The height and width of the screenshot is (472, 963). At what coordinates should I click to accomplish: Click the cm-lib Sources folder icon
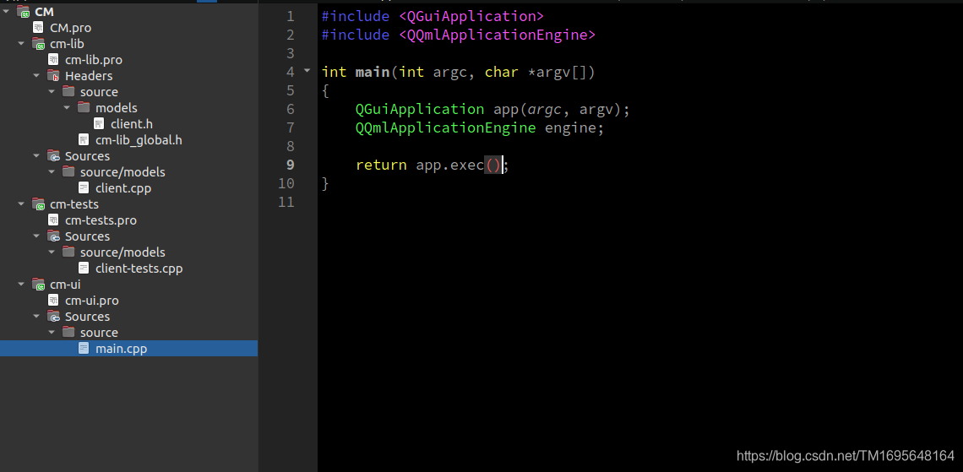tap(53, 156)
